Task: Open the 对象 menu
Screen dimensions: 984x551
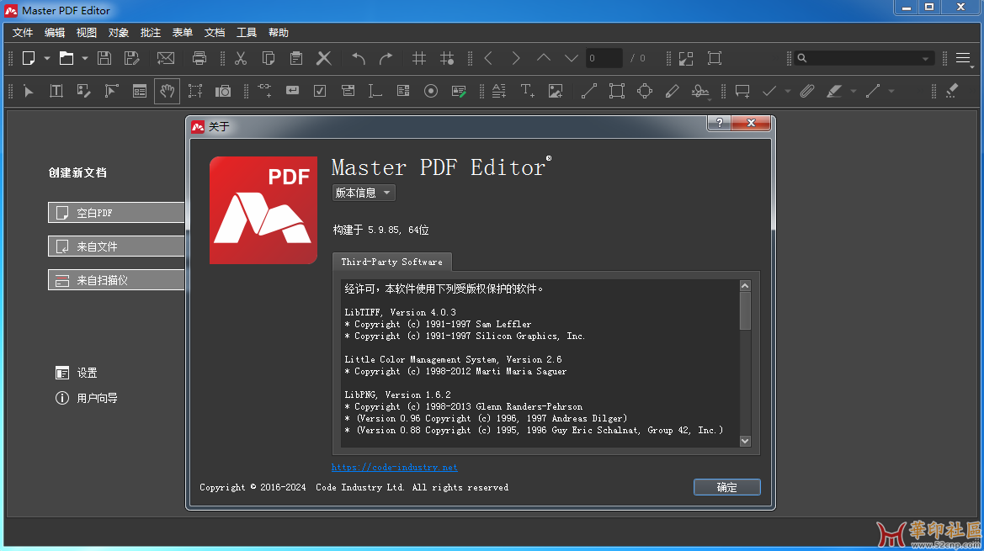Action: pyautogui.click(x=119, y=33)
